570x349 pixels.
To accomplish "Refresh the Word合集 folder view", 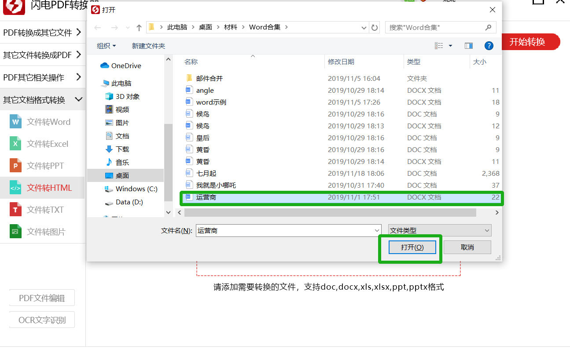I will click(374, 27).
